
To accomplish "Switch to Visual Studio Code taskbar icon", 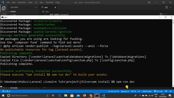I will (x=103, y=96).
